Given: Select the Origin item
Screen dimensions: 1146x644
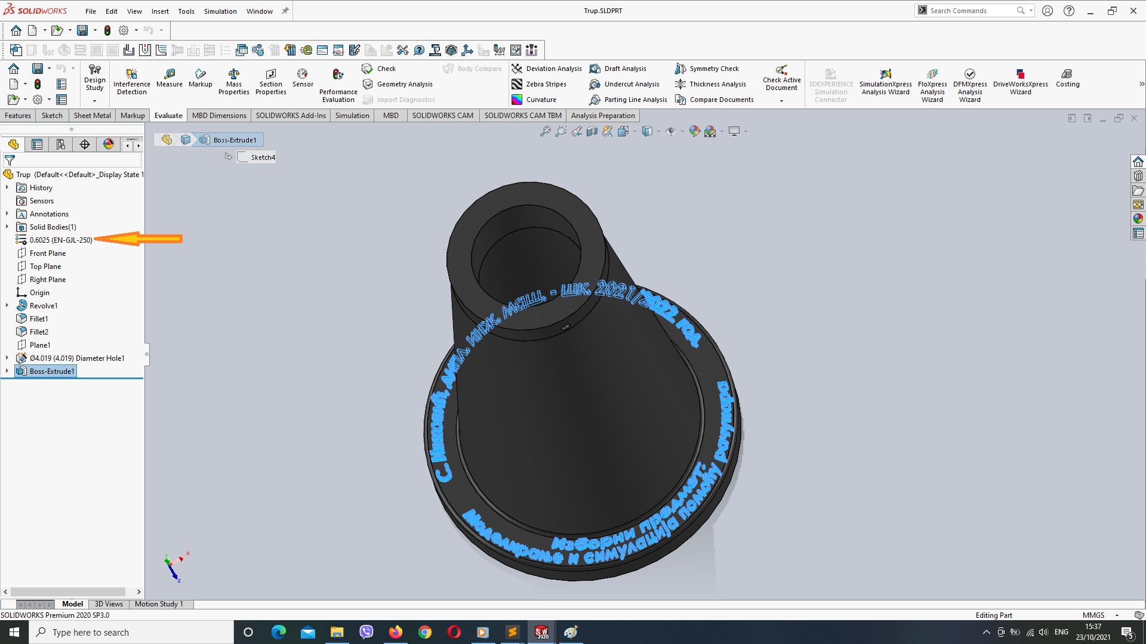Looking at the screenshot, I should tap(39, 292).
